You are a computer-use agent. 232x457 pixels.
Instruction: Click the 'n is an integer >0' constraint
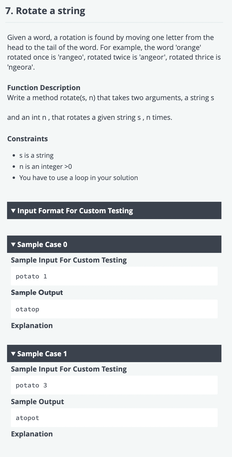click(46, 167)
